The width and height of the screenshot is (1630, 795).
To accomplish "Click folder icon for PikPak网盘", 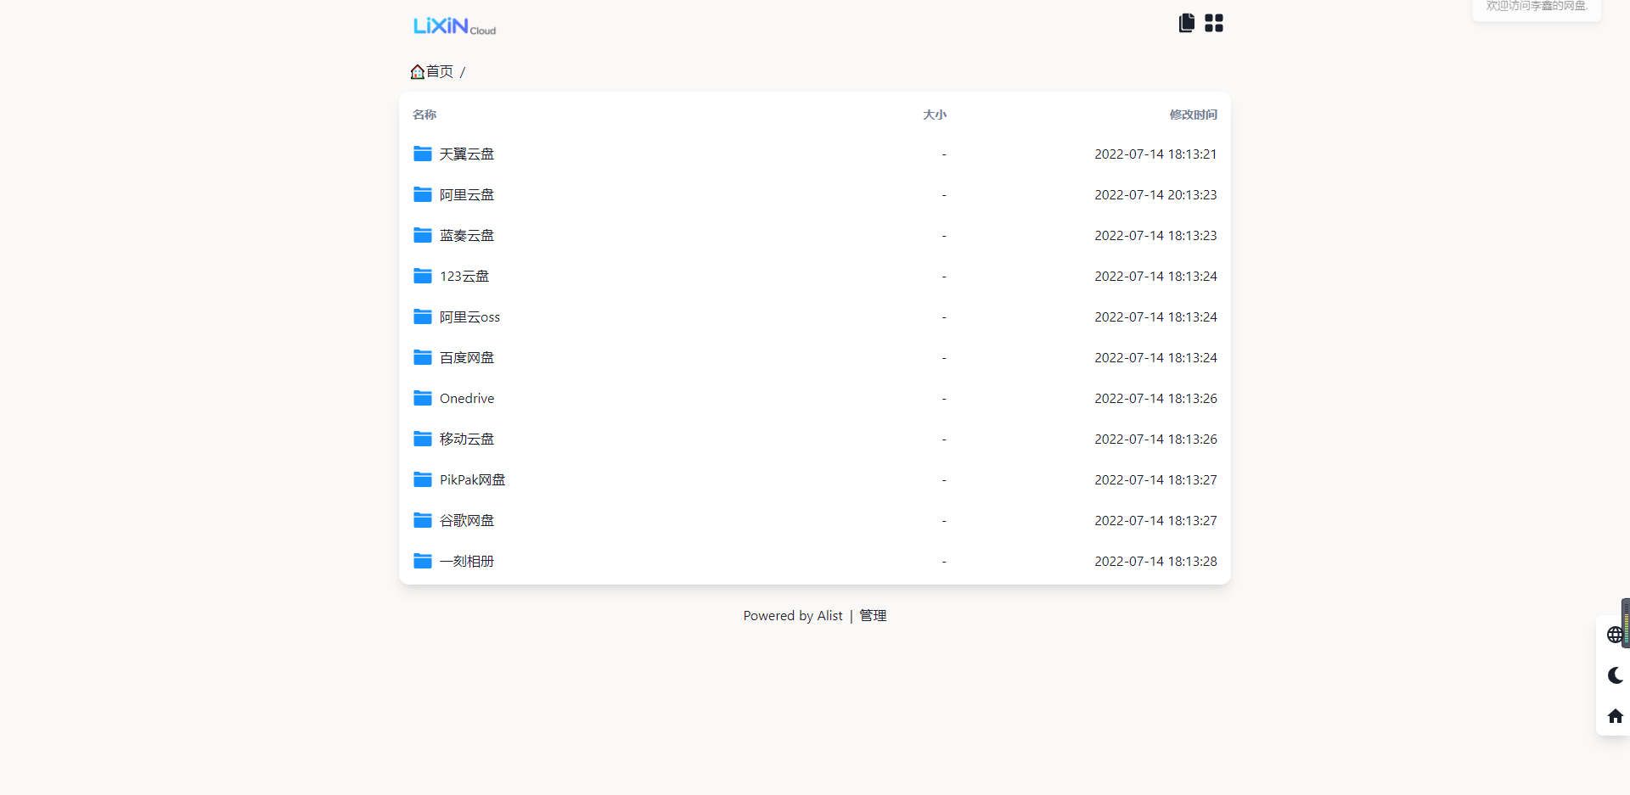I will (x=423, y=479).
